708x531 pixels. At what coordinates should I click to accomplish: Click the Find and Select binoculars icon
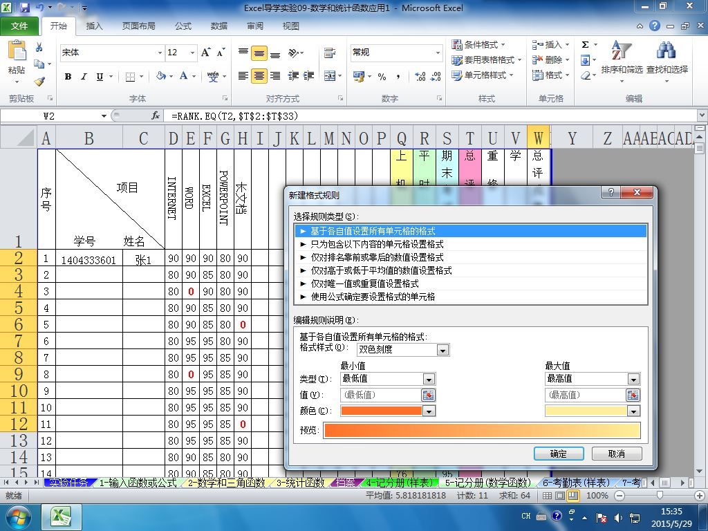(x=667, y=50)
